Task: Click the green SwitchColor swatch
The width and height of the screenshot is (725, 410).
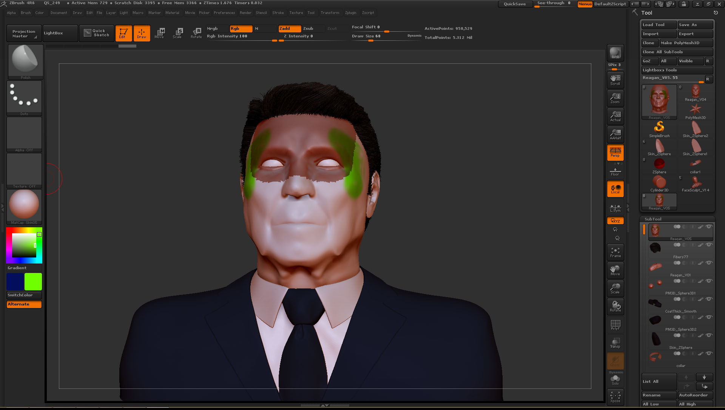Action: (x=32, y=281)
